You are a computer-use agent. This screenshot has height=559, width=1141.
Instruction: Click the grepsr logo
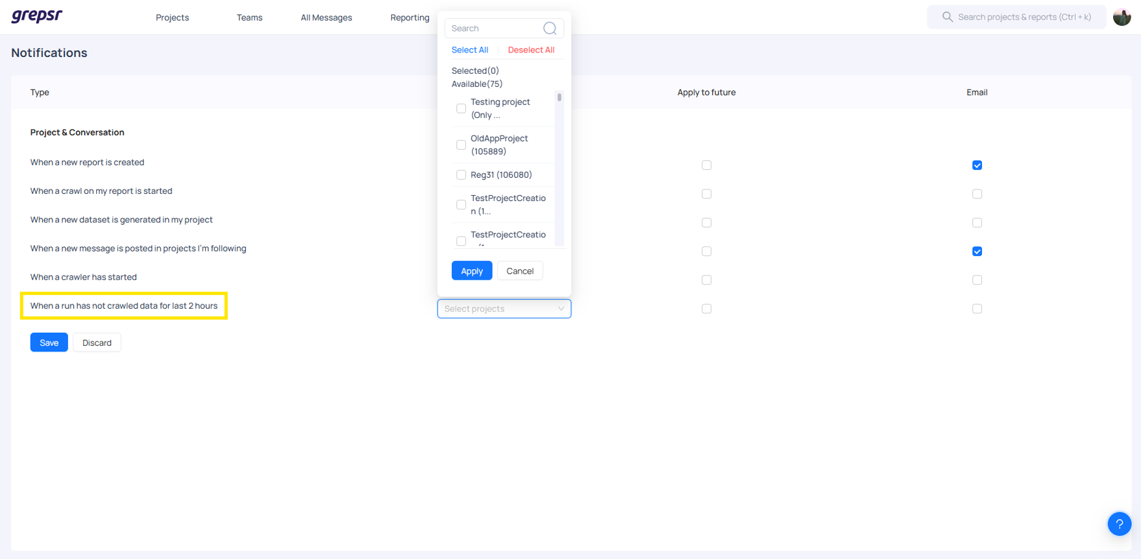tap(37, 16)
